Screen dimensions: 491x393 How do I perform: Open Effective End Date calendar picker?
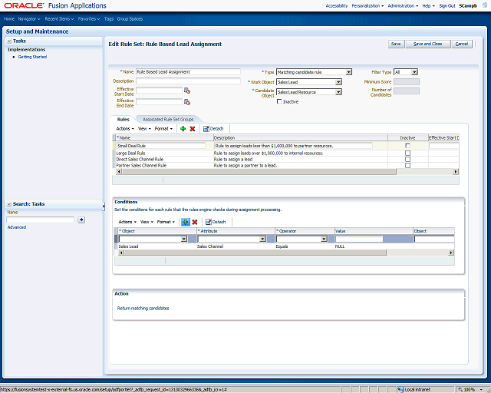pos(187,102)
